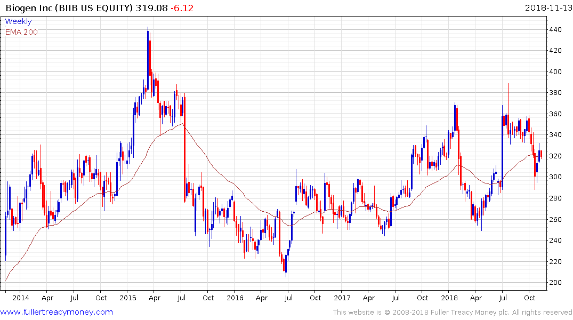
Task: Click the 360 price axis label
Action: [x=555, y=114]
